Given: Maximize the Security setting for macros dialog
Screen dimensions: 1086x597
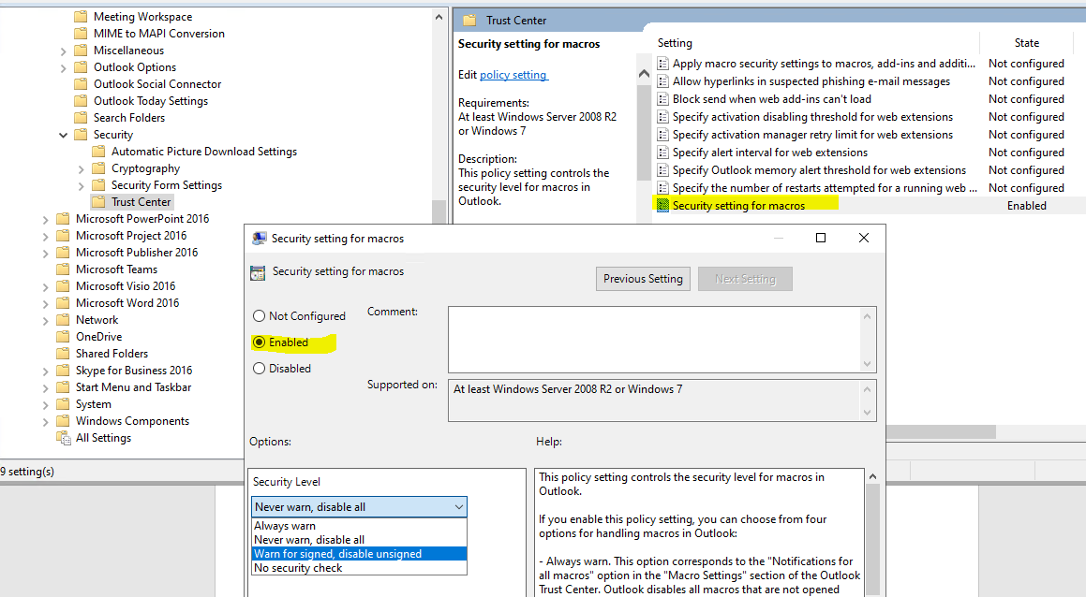Looking at the screenshot, I should coord(821,238).
